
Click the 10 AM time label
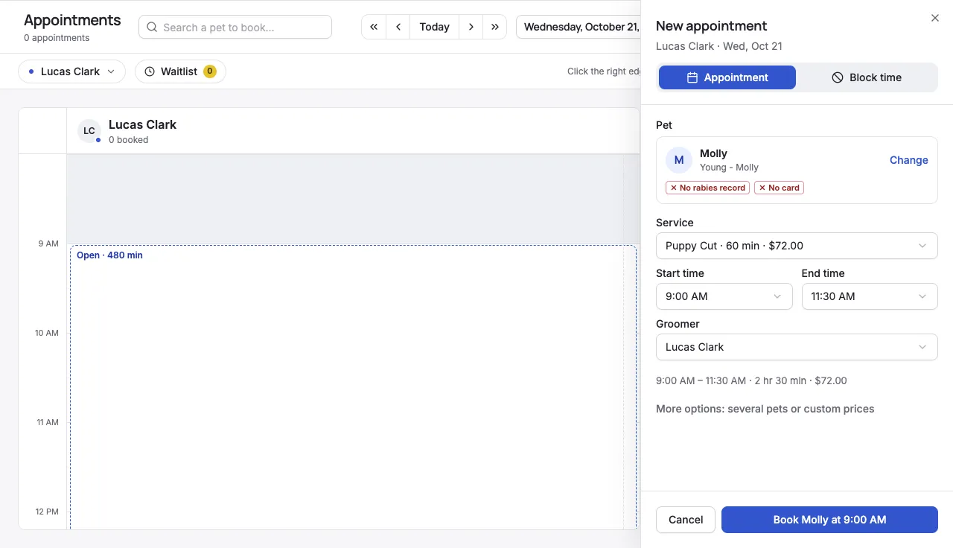46,333
